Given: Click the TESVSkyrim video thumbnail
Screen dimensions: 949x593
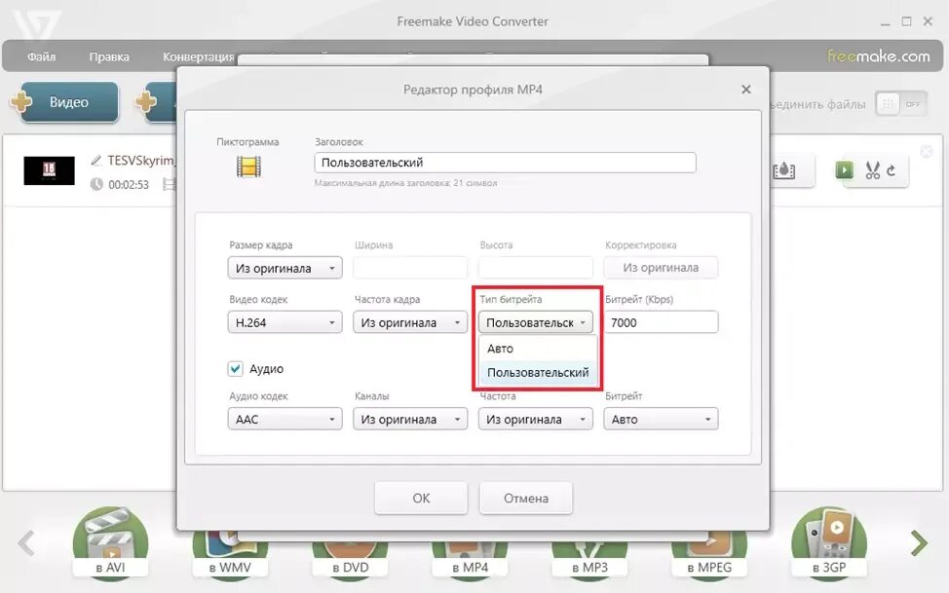Looking at the screenshot, I should click(49, 170).
